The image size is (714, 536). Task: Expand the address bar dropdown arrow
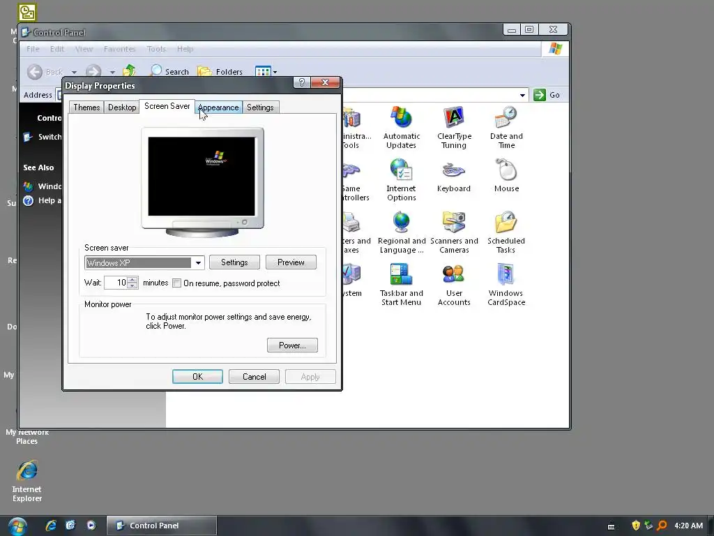(x=522, y=95)
